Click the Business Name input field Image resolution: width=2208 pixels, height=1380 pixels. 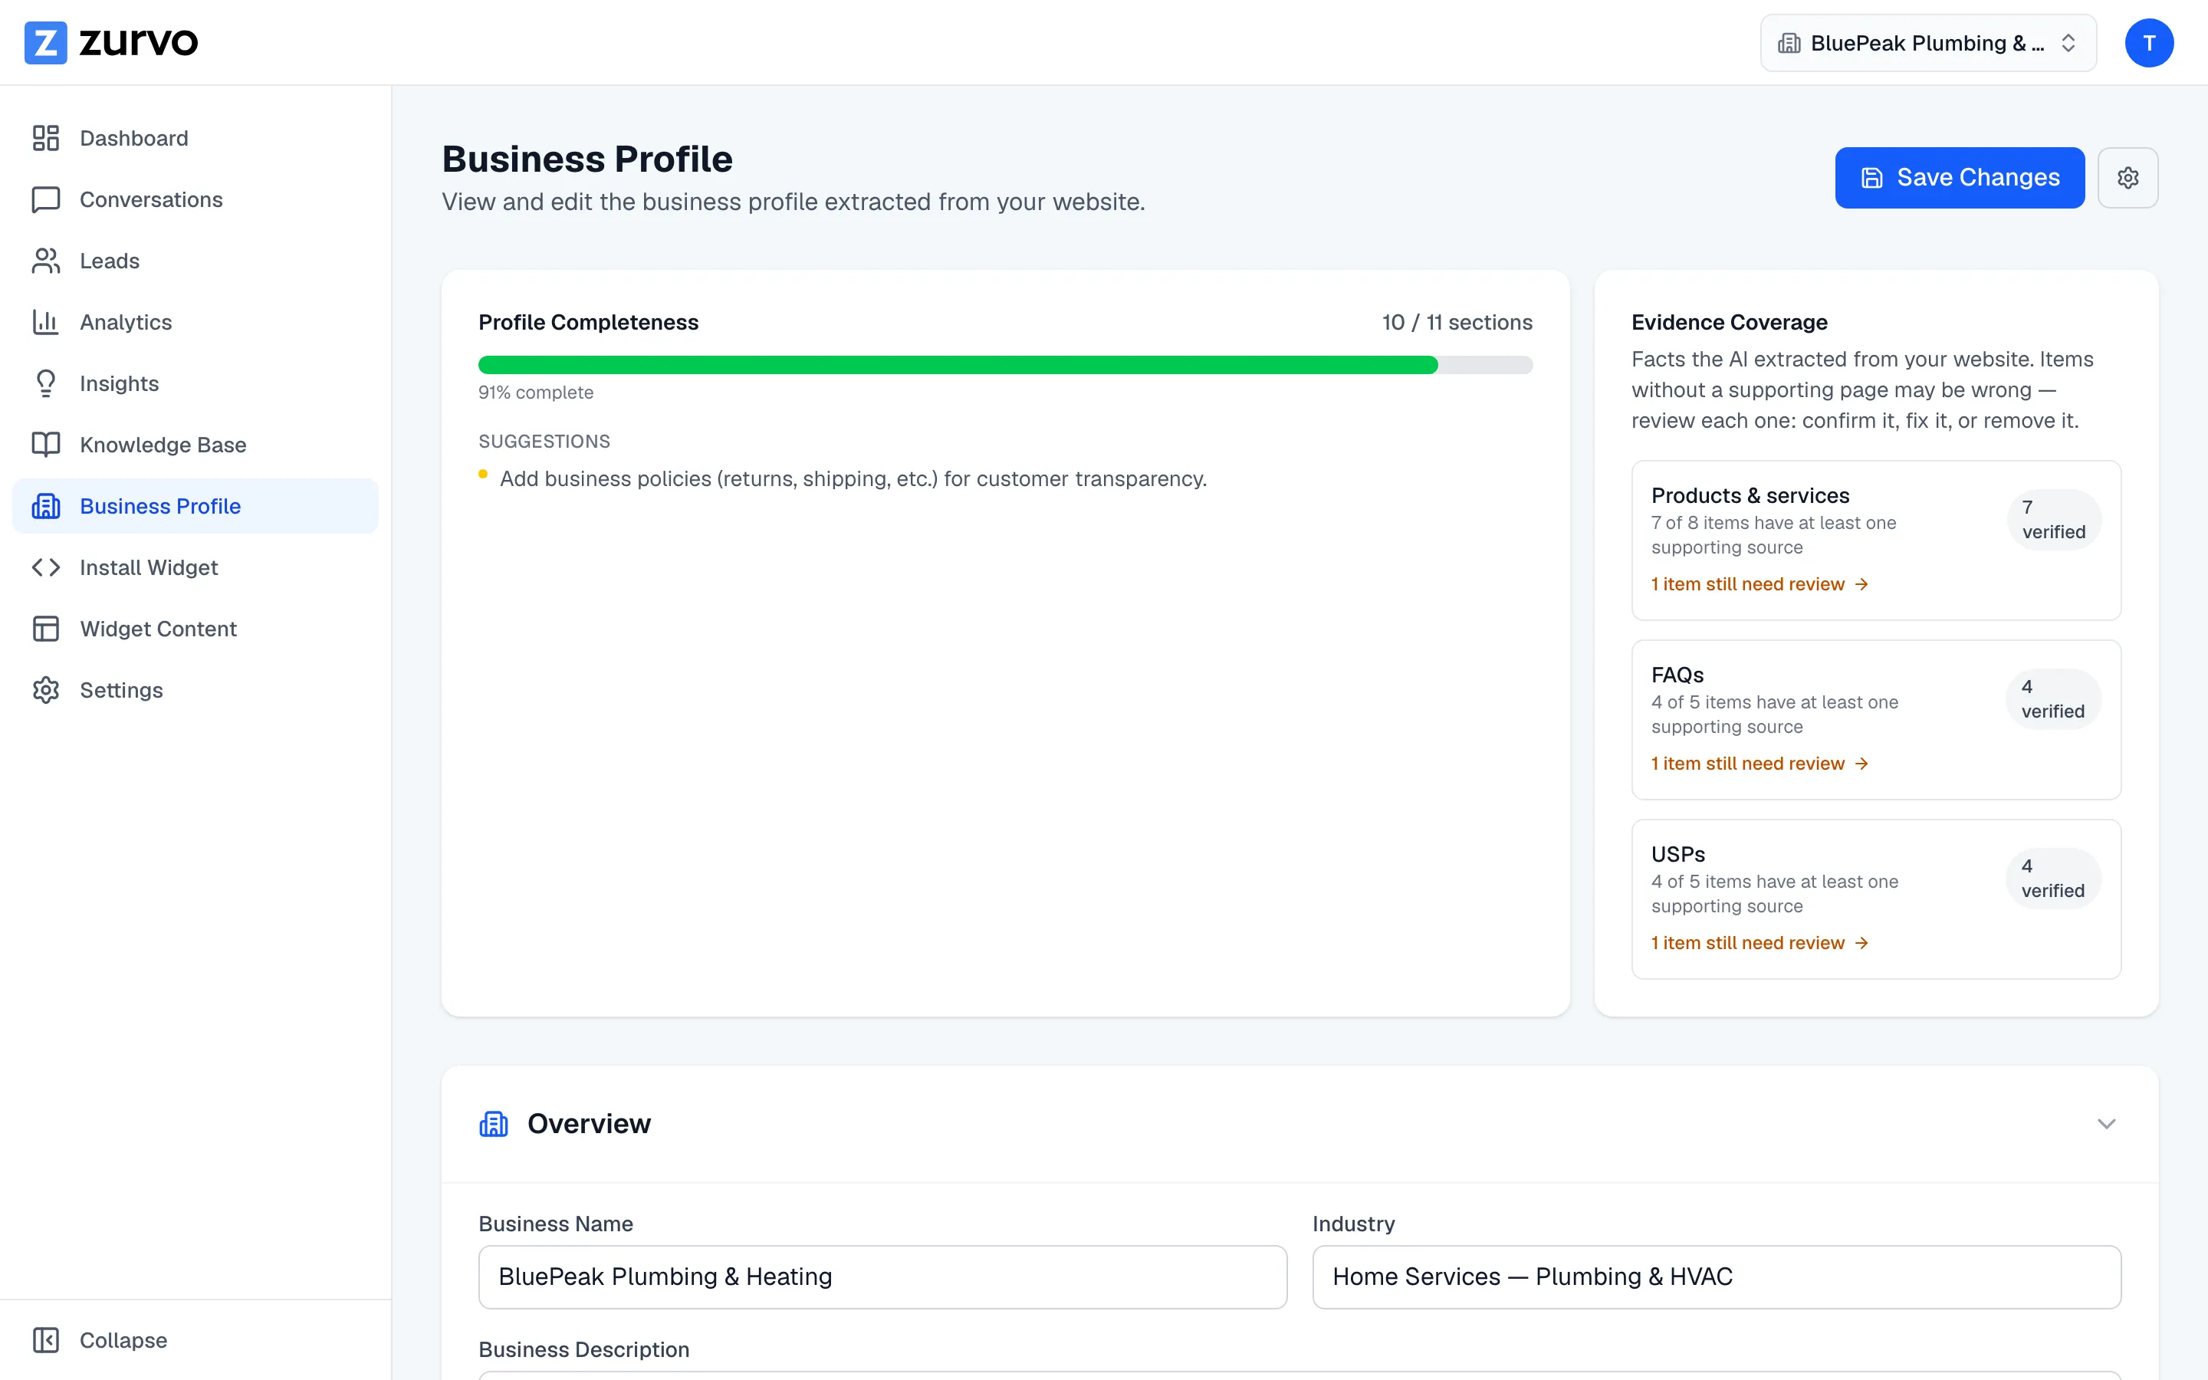tap(882, 1276)
